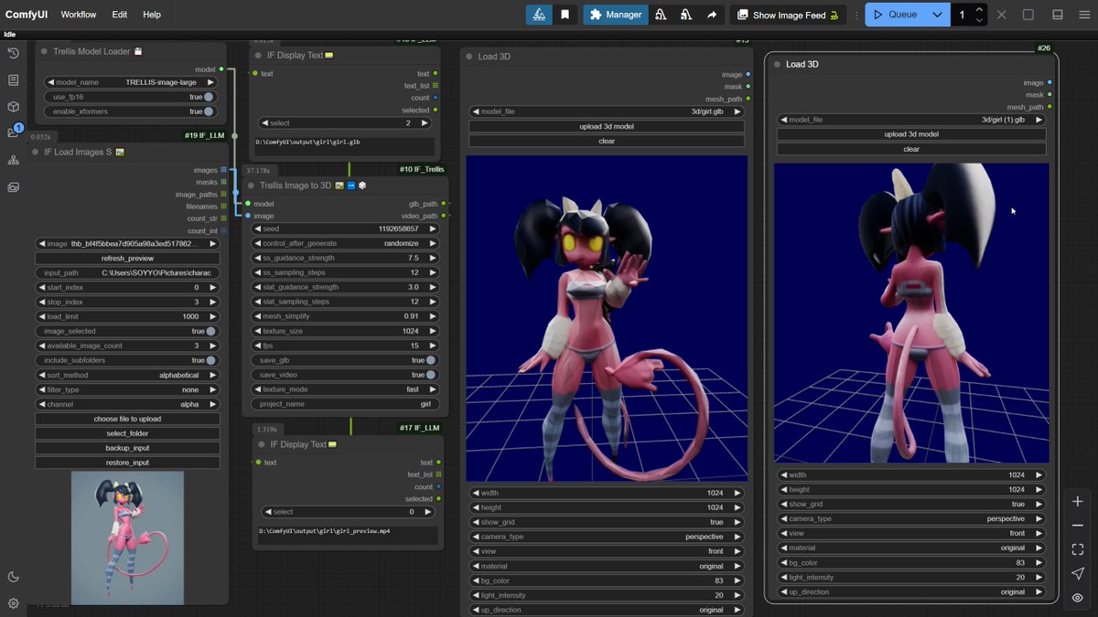Click the share arrow icon in toolbar
1098x617 pixels.
711,15
